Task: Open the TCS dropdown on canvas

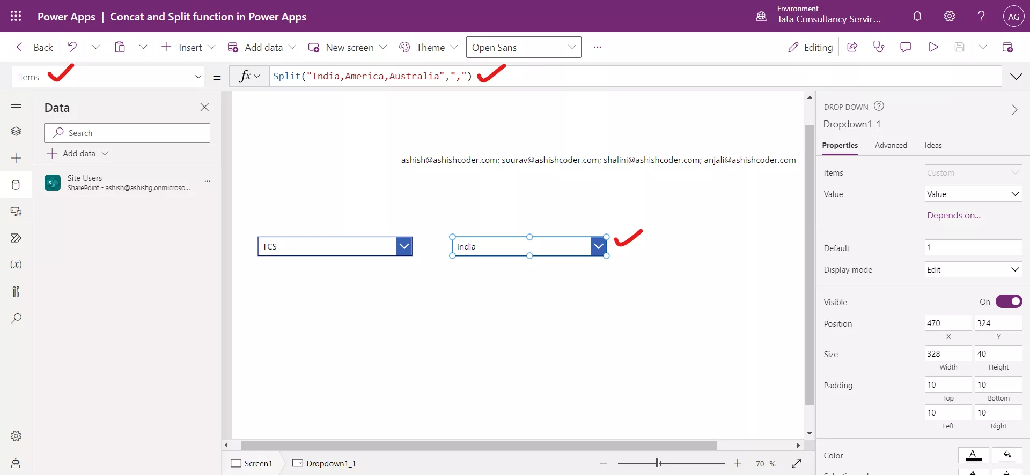Action: point(335,246)
